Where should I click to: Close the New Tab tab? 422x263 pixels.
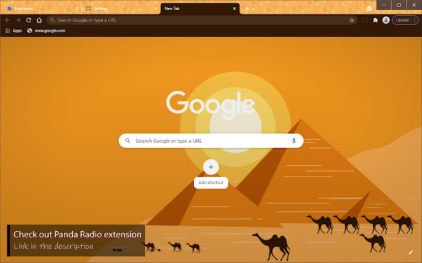[235, 9]
